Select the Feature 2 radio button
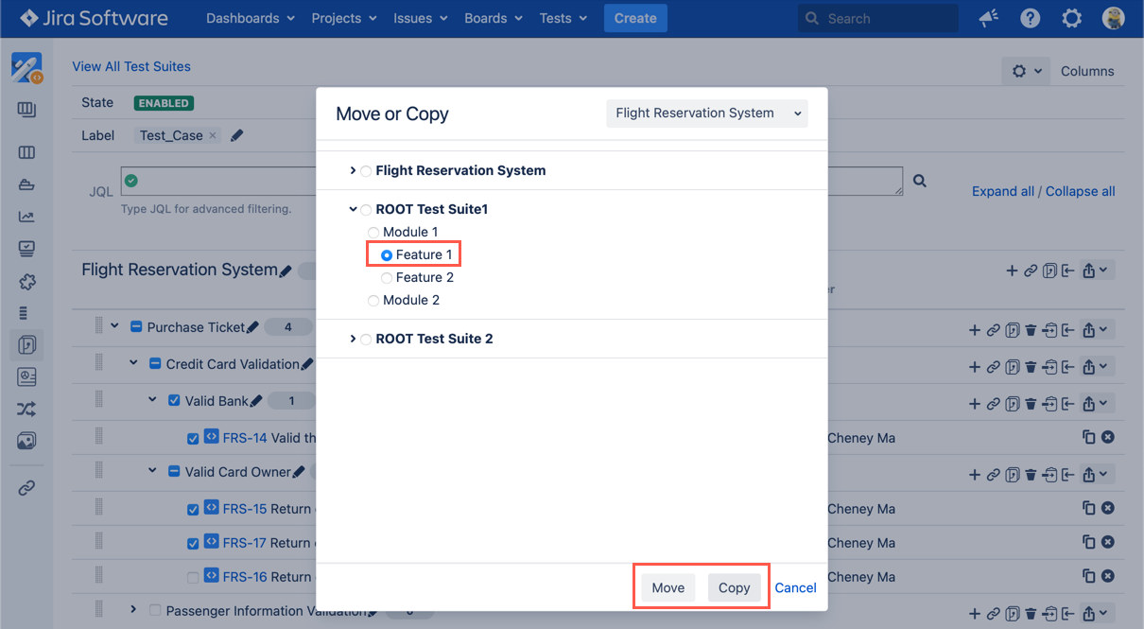 [387, 278]
